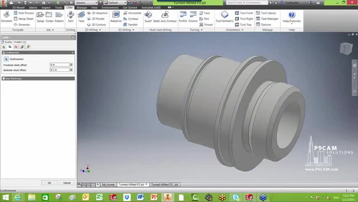This screenshot has width=358, height=202.
Task: Open the Environments ribbon tab
Action: click(110, 8)
